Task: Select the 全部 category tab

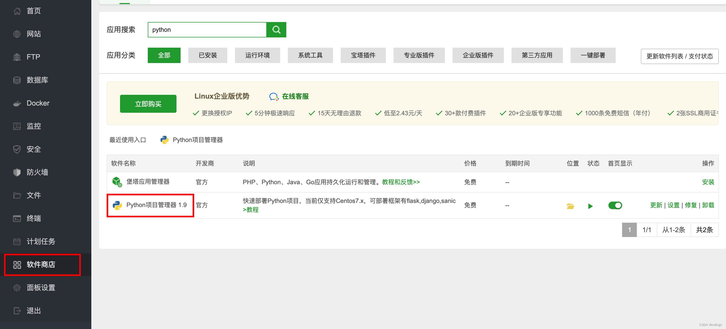Action: click(164, 55)
